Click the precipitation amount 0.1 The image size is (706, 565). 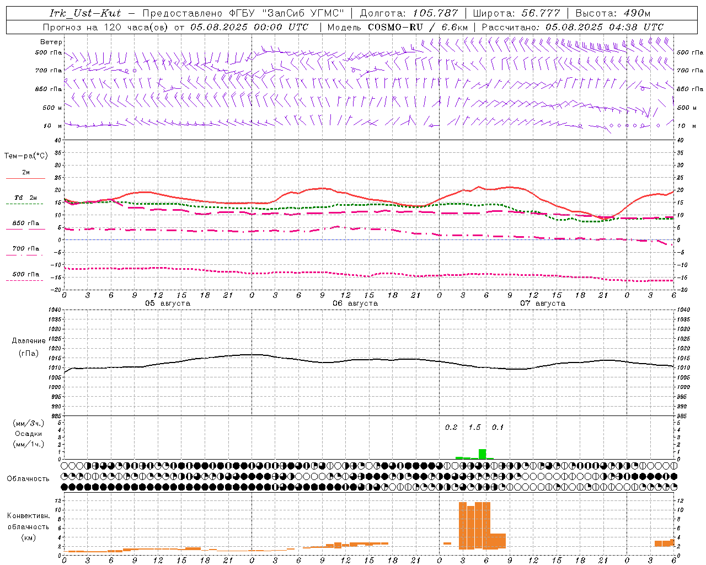pyautogui.click(x=498, y=427)
